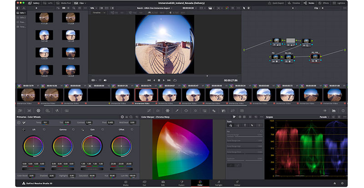
Task: Click Quick Export button
Action: (276, 3)
